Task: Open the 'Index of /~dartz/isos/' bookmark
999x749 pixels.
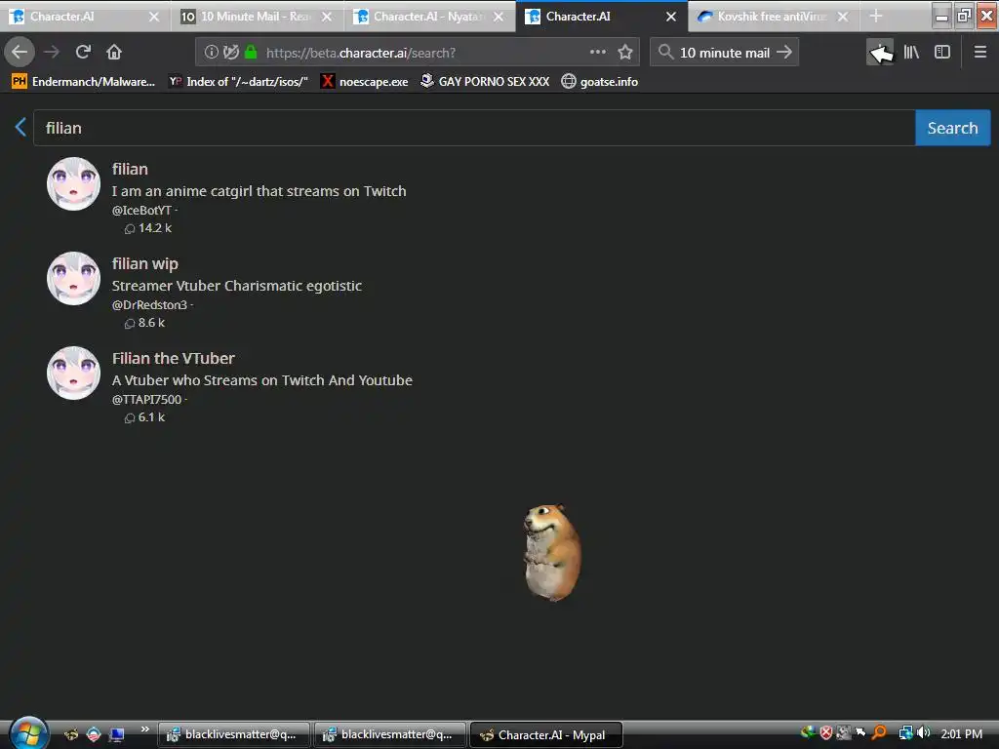Action: tap(238, 82)
